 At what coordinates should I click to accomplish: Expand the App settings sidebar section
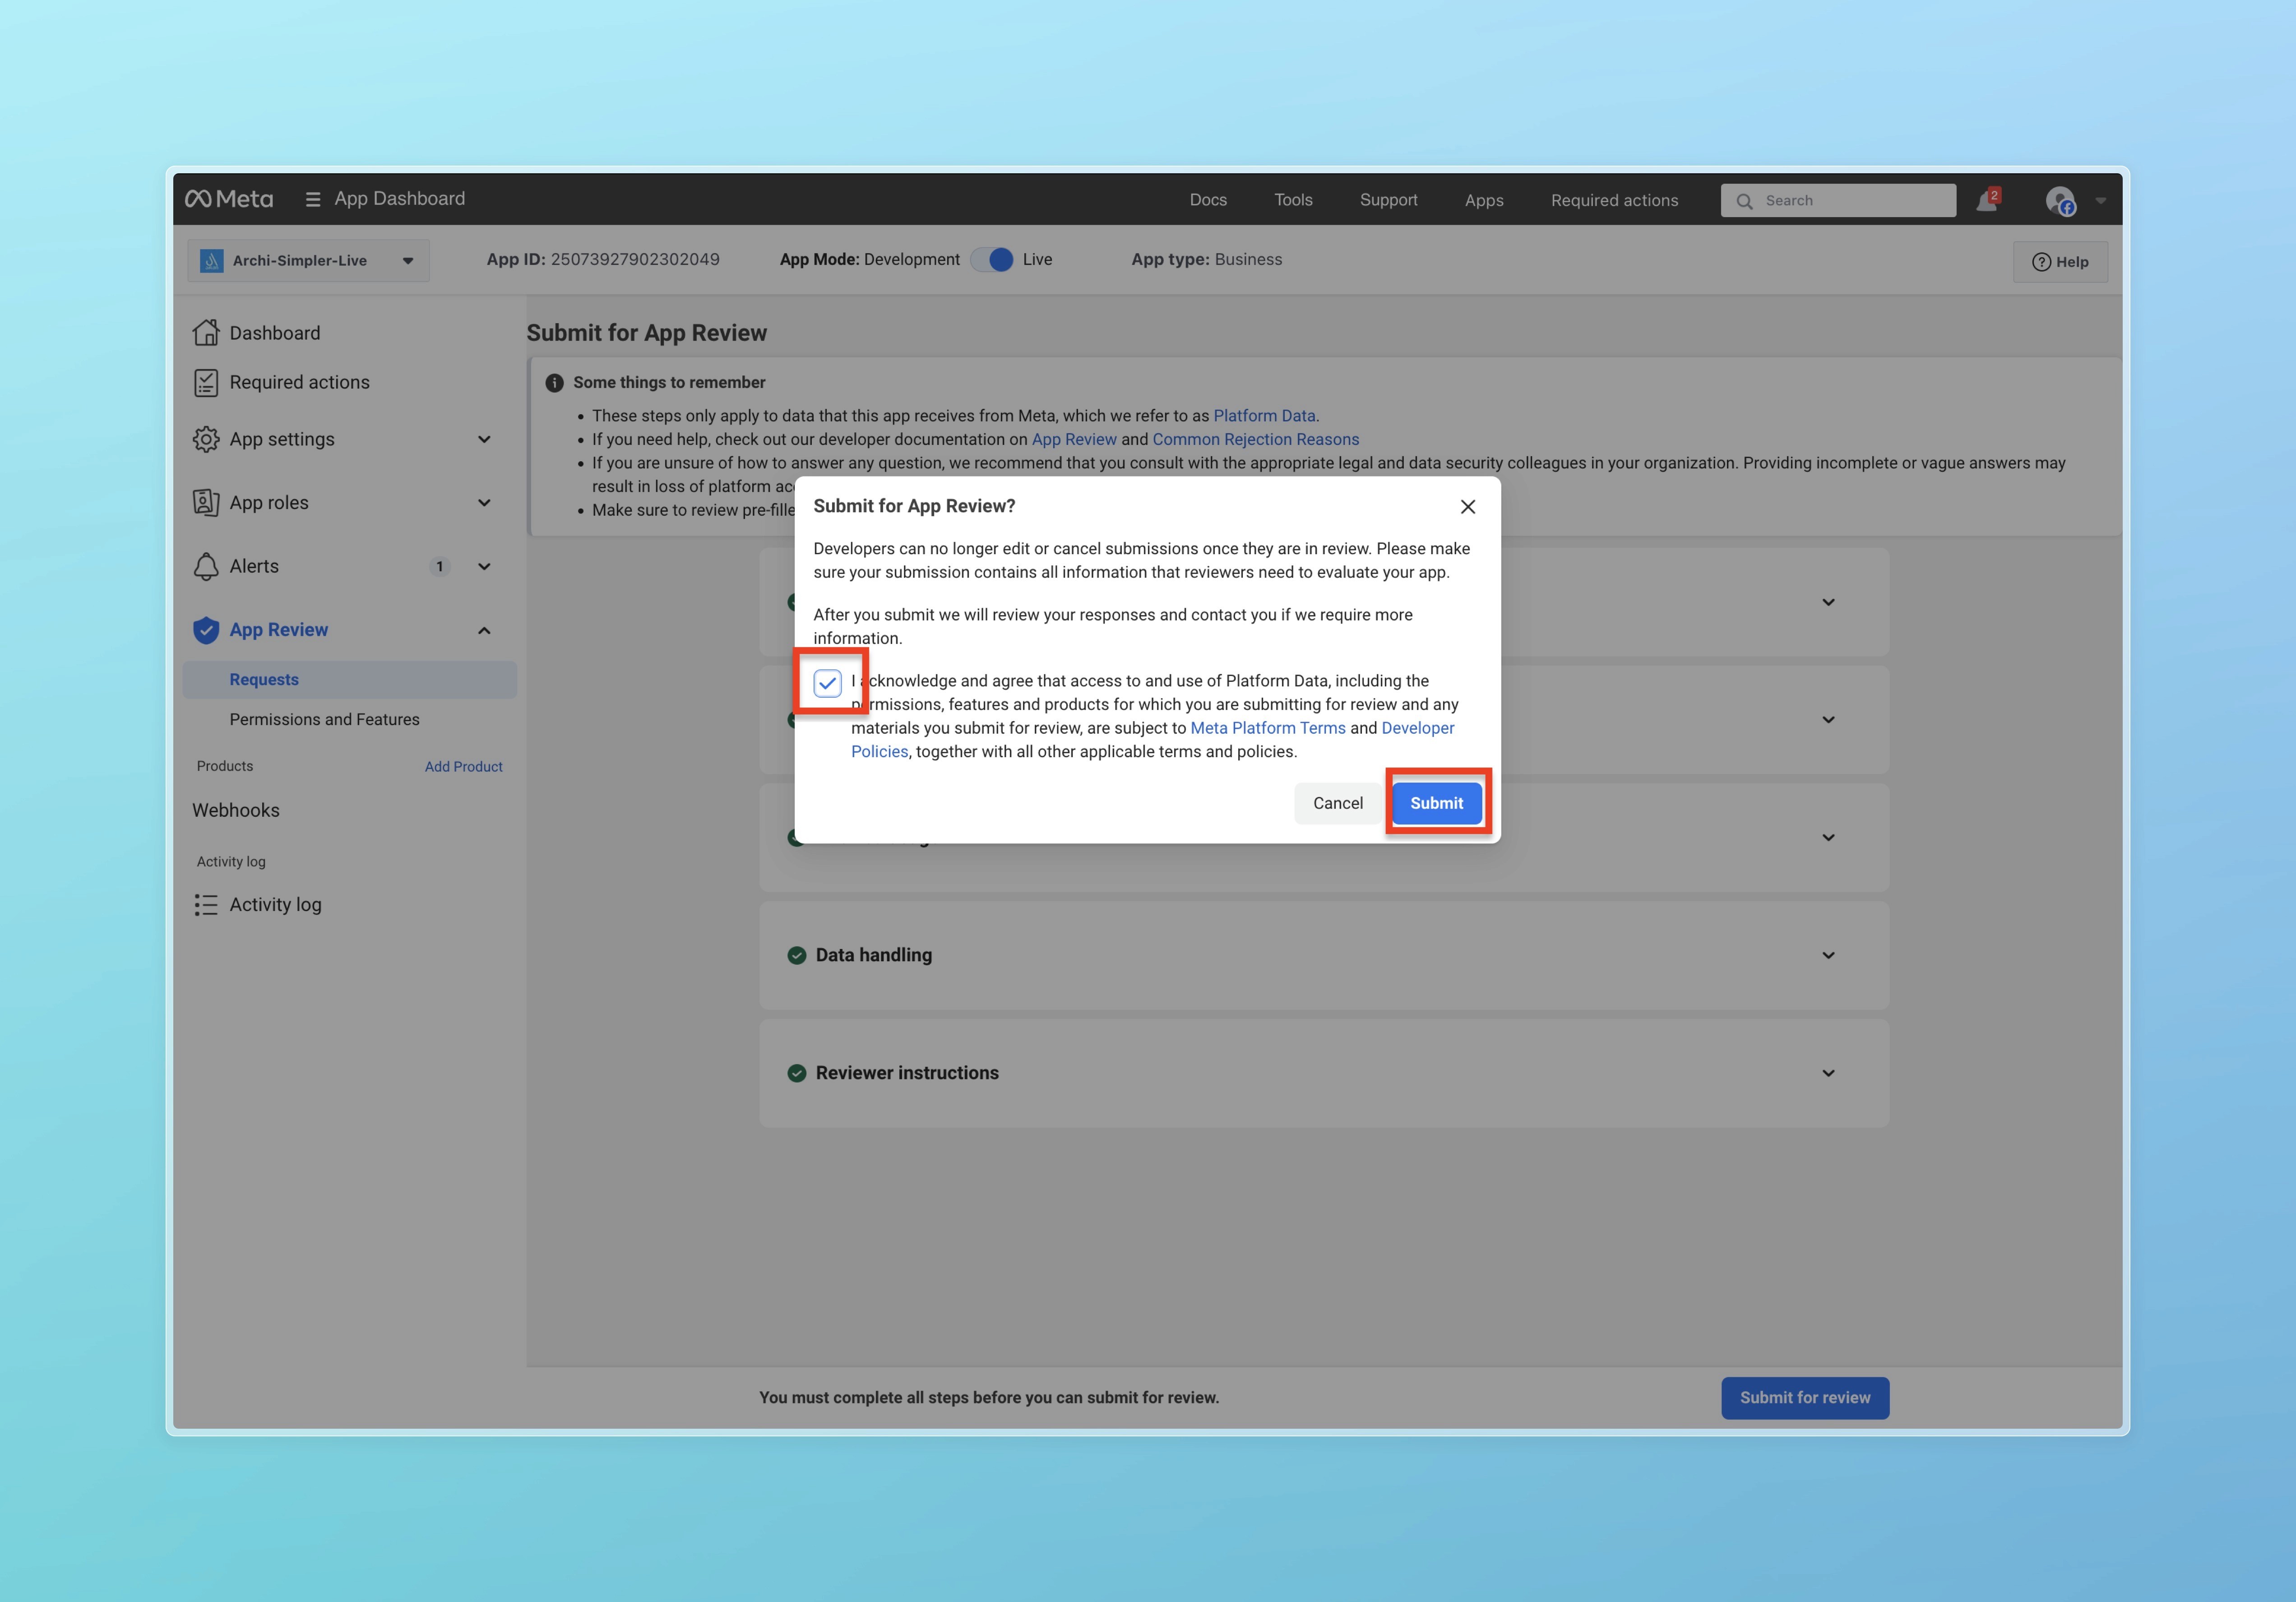click(x=484, y=439)
